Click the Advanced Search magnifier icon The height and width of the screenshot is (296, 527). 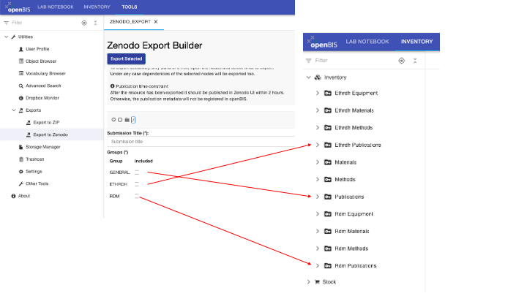tap(20, 86)
